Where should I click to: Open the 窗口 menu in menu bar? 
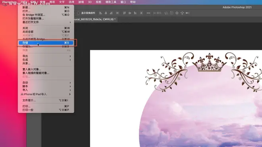click(x=123, y=2)
